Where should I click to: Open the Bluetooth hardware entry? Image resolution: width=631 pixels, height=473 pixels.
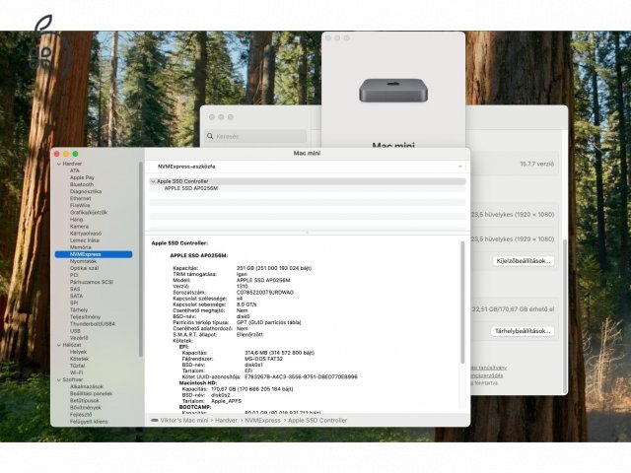click(x=82, y=184)
